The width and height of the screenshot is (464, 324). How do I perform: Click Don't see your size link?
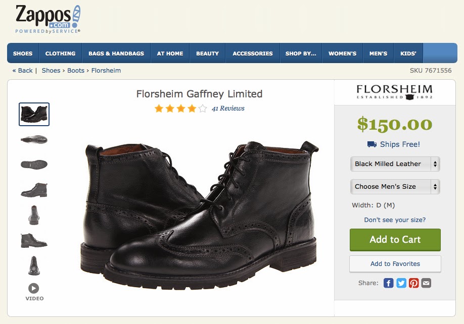395,220
